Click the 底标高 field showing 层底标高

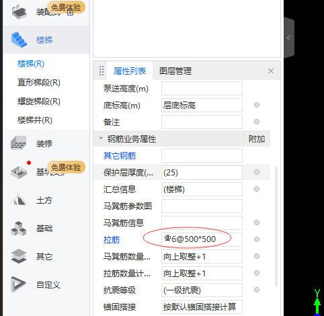(x=202, y=105)
